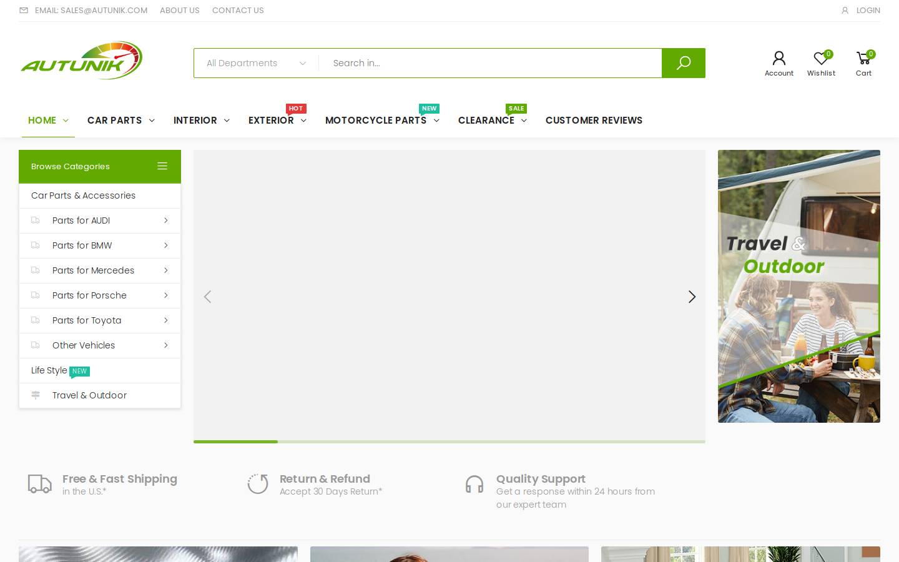Open the MOTORCYCLE PARTS menu item
899x562 pixels.
pyautogui.click(x=376, y=121)
